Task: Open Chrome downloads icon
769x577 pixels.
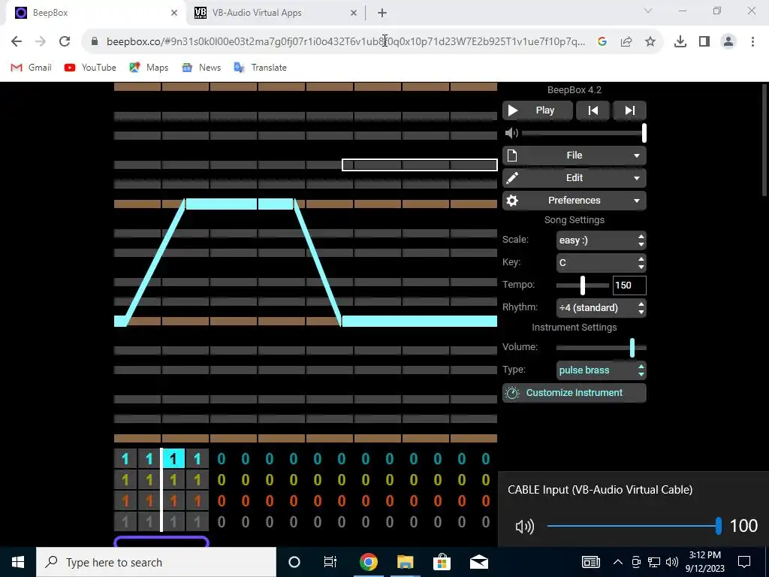Action: [x=680, y=42]
